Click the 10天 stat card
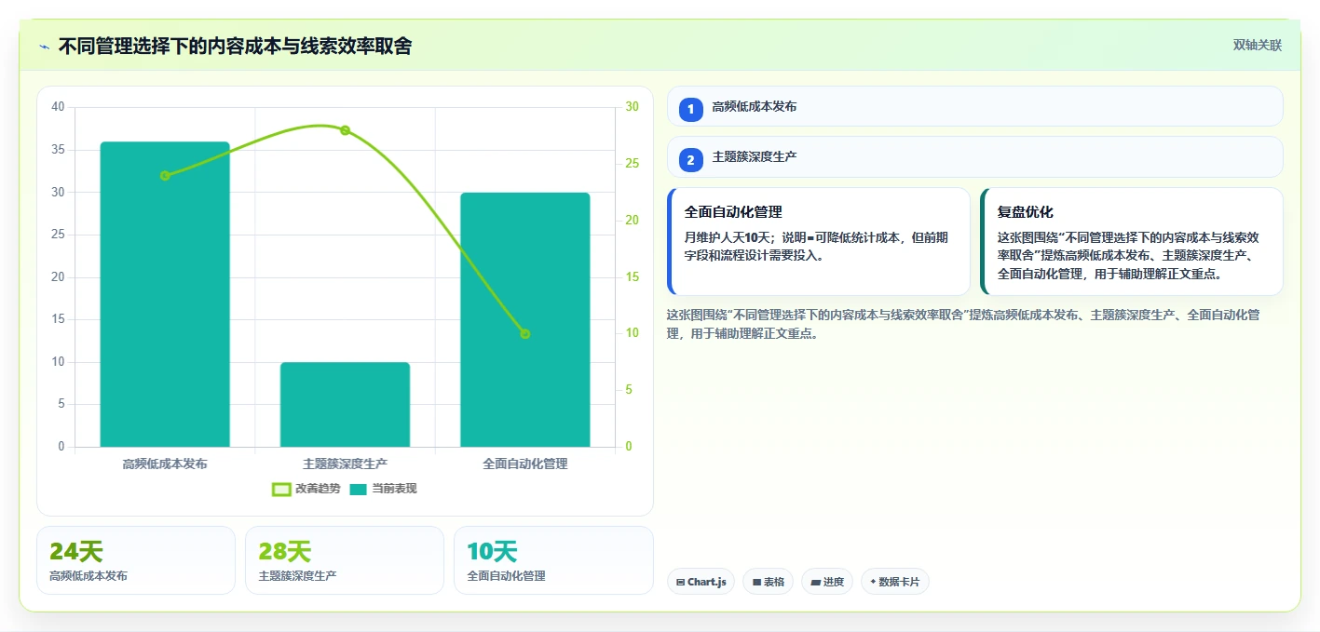Viewport: 1320px width, 632px height. tap(553, 560)
